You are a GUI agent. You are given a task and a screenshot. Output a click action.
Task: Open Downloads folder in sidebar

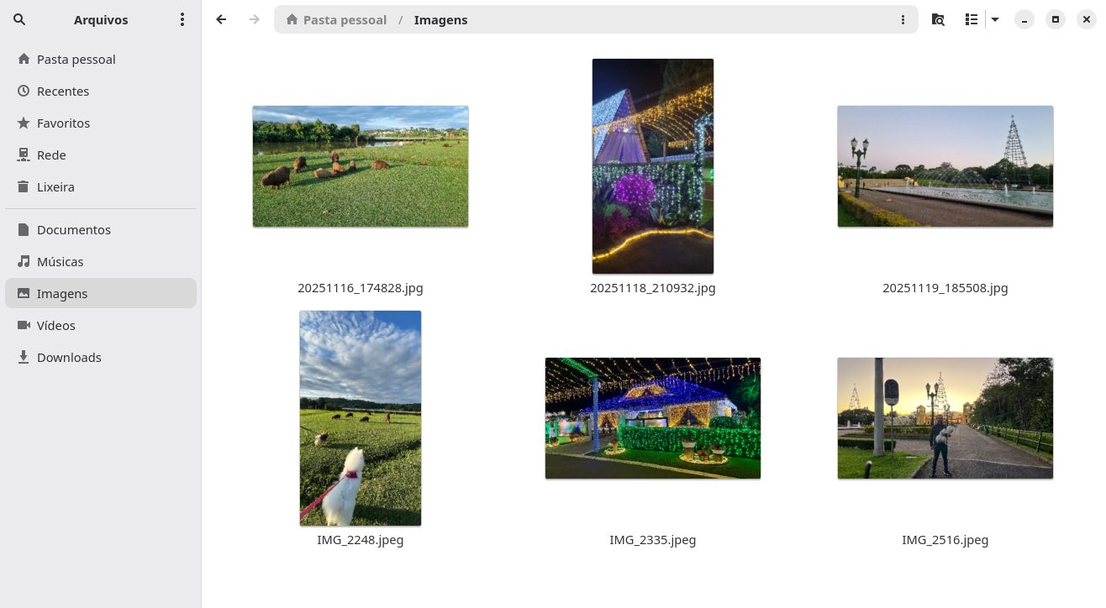[x=69, y=358]
